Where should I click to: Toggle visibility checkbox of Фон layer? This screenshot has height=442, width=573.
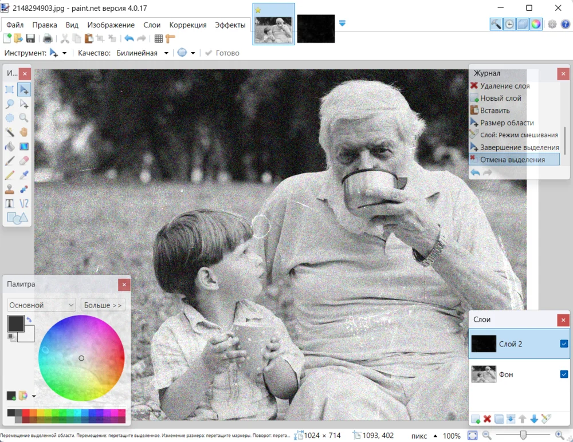click(564, 374)
